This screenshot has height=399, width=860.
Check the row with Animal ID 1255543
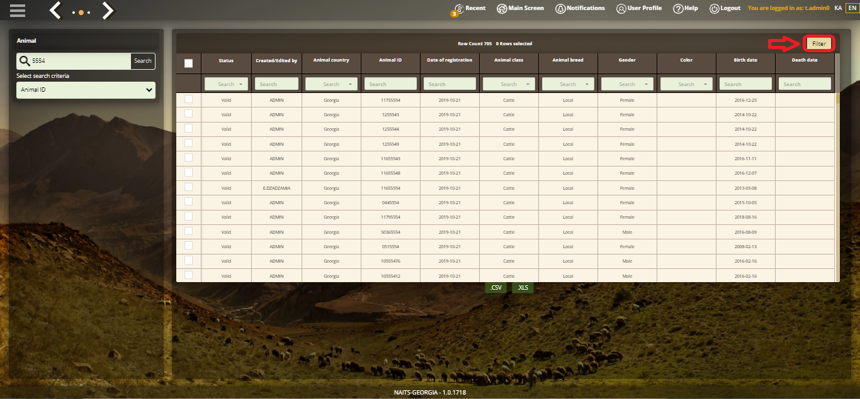point(188,114)
